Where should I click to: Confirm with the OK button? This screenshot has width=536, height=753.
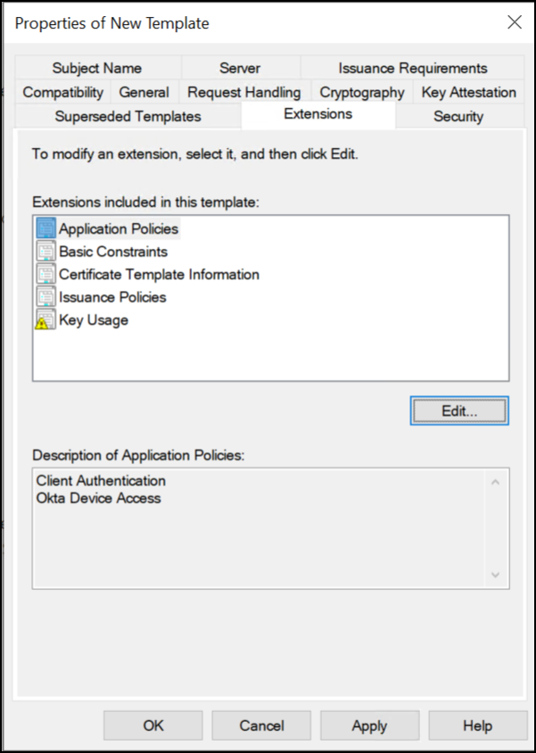(x=153, y=725)
